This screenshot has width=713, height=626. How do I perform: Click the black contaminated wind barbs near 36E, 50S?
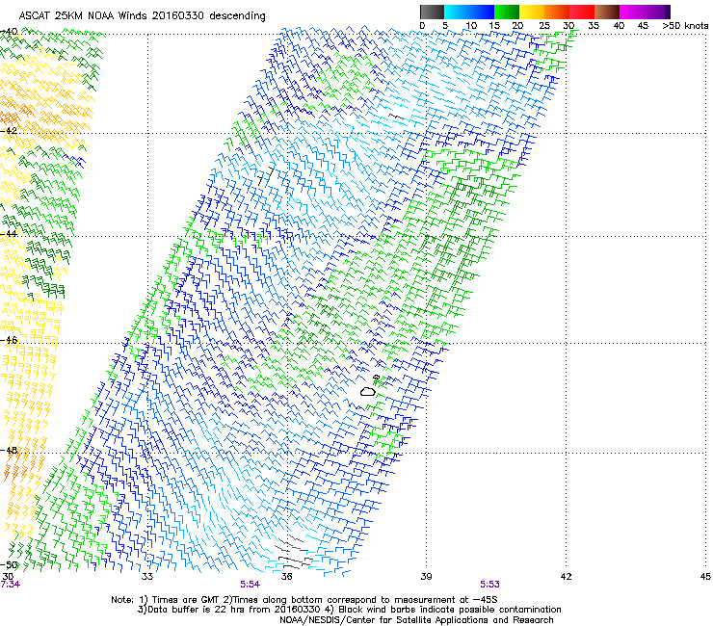pos(292,553)
